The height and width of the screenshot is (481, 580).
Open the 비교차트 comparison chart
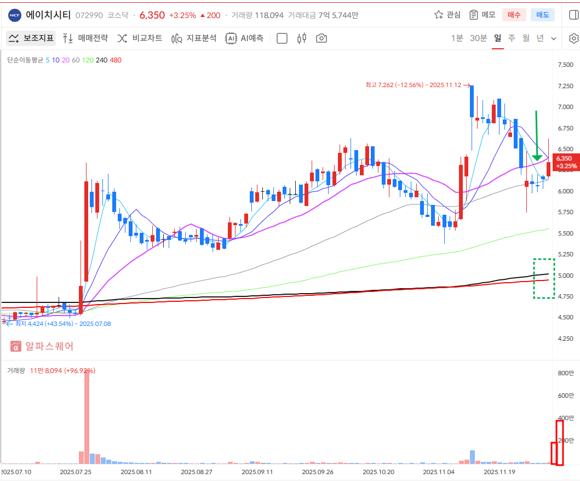tap(140, 38)
